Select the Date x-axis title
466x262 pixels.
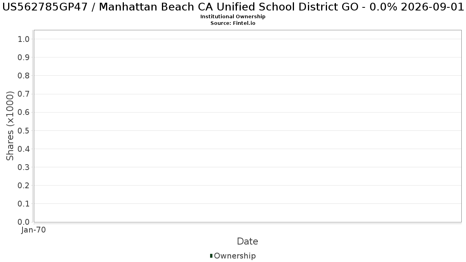tap(247, 241)
